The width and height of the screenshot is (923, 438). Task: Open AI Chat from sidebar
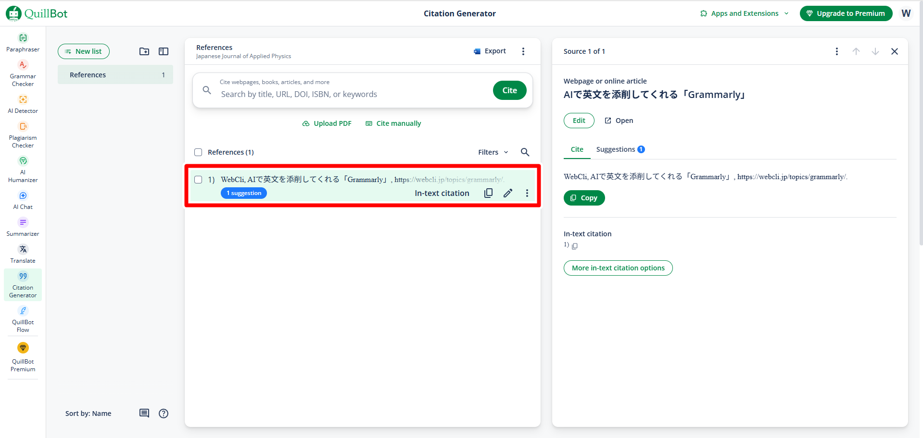pyautogui.click(x=23, y=200)
